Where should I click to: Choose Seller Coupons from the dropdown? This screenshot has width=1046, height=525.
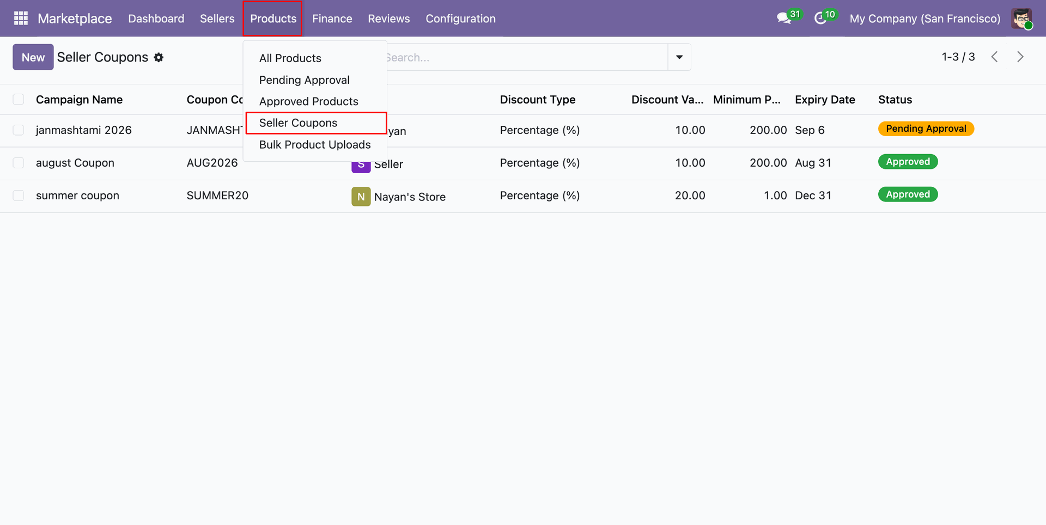click(x=316, y=123)
